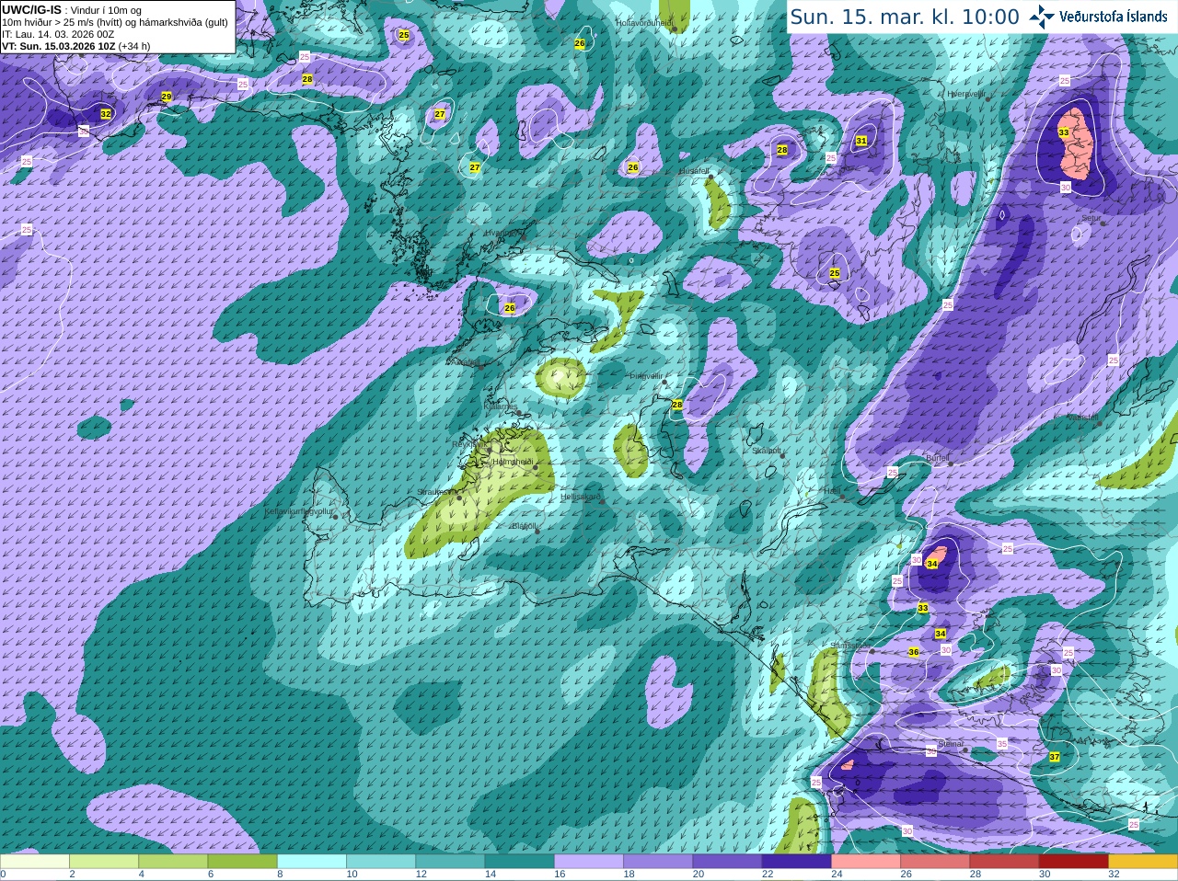Click the Skálholt station label
This screenshot has width=1178, height=881.
point(768,451)
